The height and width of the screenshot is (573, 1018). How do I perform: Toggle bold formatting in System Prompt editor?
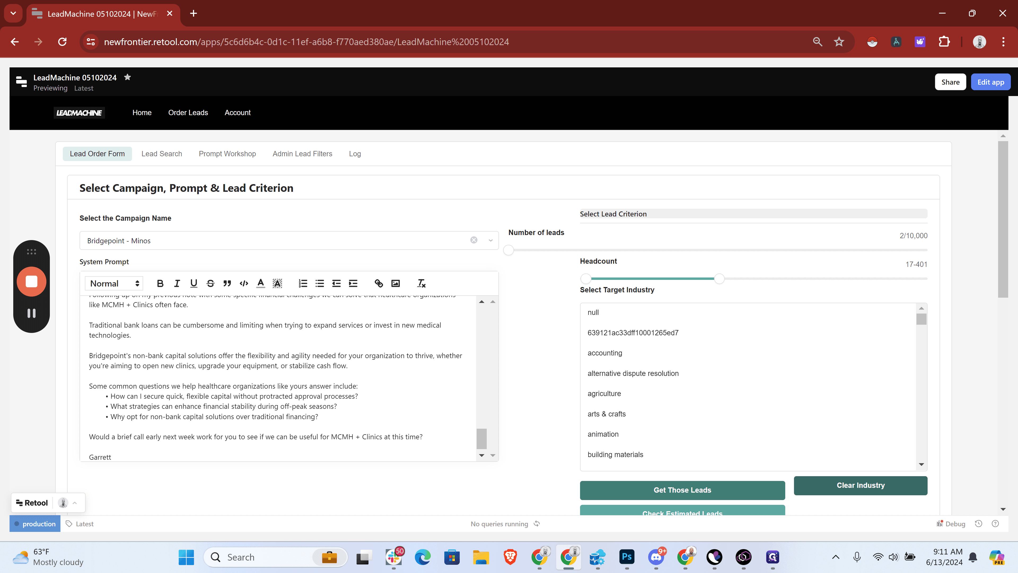click(x=160, y=283)
